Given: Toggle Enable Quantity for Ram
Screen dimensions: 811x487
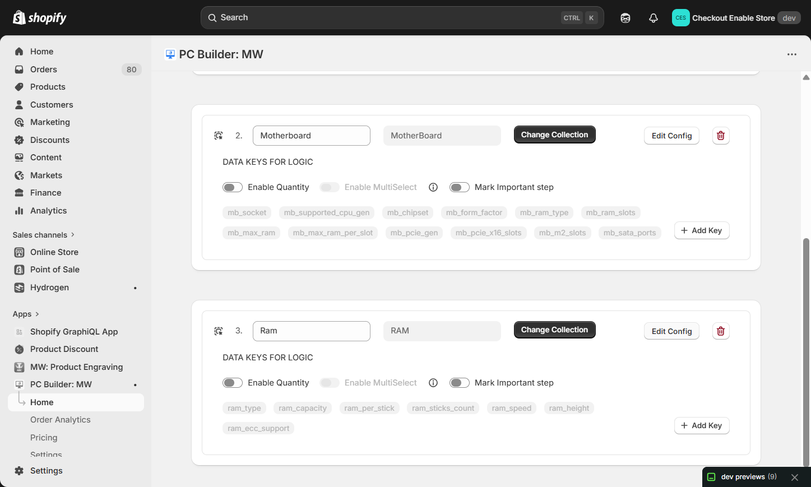Looking at the screenshot, I should tap(233, 383).
